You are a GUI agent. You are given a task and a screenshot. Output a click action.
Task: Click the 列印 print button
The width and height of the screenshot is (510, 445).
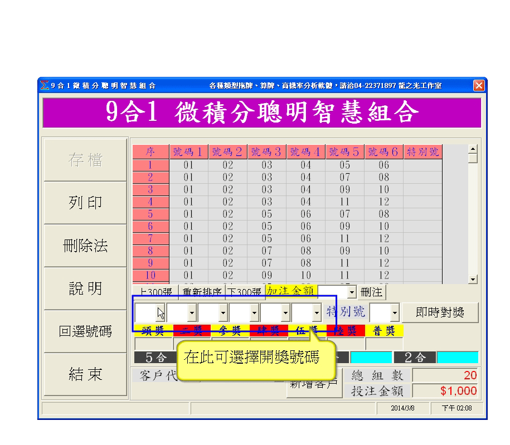pos(85,203)
